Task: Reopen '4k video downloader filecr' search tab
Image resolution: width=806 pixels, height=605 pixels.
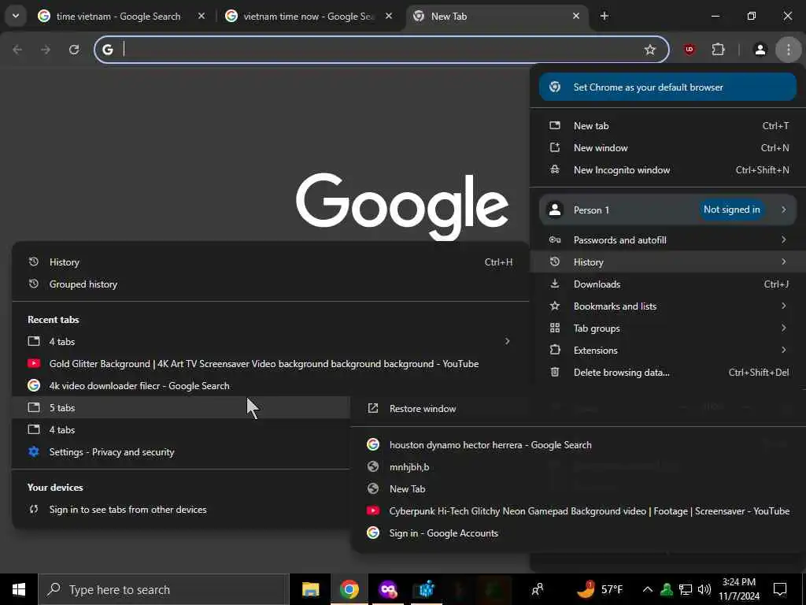Action: (x=271, y=386)
